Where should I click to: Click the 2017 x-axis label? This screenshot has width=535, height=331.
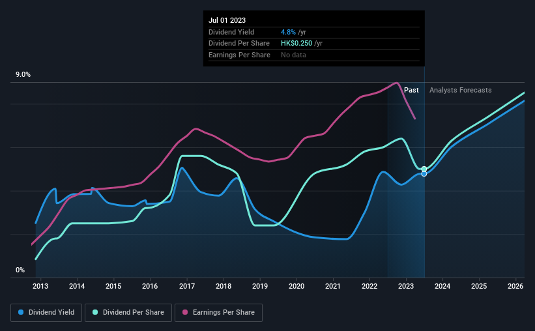(187, 286)
